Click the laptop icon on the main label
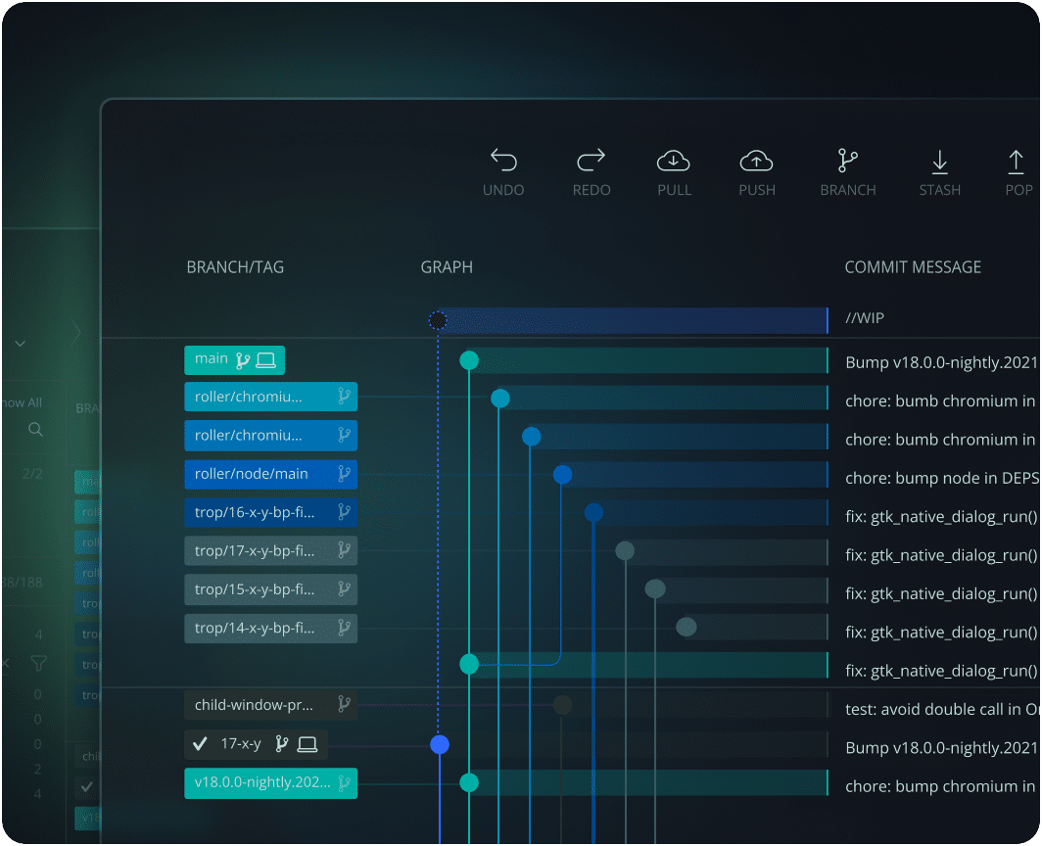Screen dimensions: 1042x846 [x=265, y=360]
